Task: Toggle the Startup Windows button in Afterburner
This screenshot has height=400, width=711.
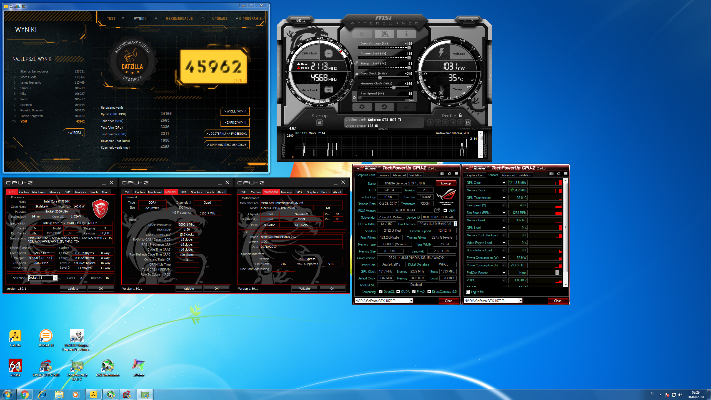Action: [x=319, y=123]
